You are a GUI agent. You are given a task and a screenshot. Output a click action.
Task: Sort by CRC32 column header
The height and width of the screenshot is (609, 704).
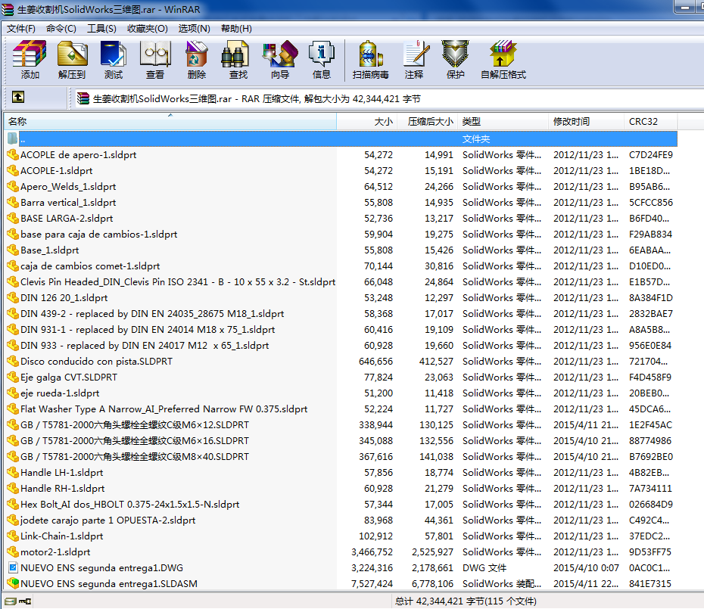[x=650, y=121]
